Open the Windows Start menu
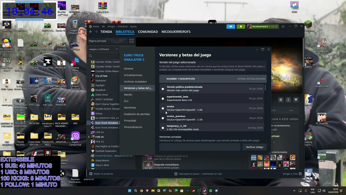 pos(130,191)
